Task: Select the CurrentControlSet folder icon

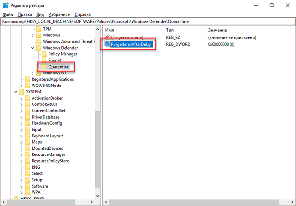Action: coord(27,111)
